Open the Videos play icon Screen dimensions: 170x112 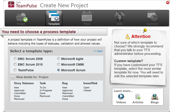121,97
